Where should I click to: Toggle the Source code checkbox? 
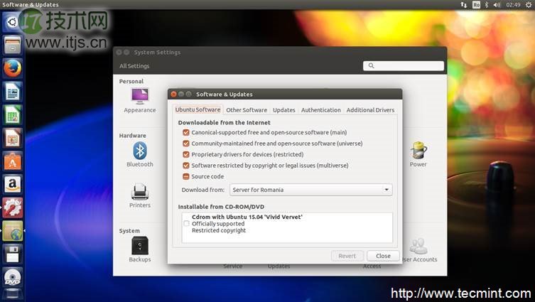click(x=186, y=176)
